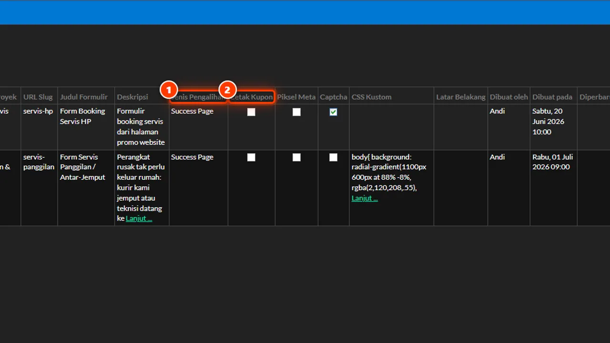Viewport: 610px width, 343px height.
Task: Check Captcha box in servis-panggilan row
Action: click(x=333, y=157)
